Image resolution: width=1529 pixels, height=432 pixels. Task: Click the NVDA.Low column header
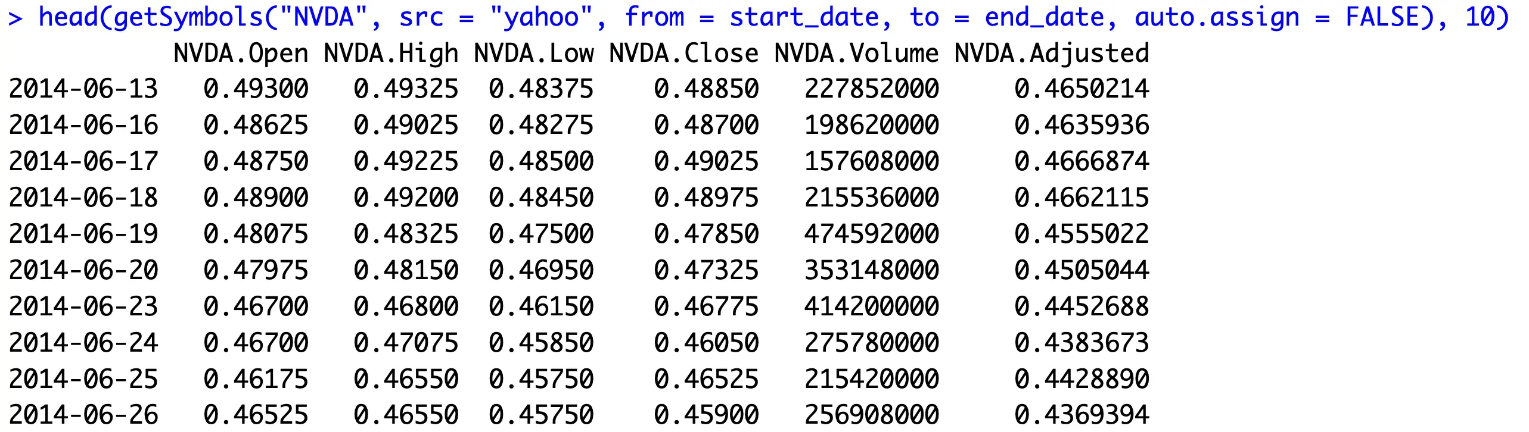[x=534, y=54]
